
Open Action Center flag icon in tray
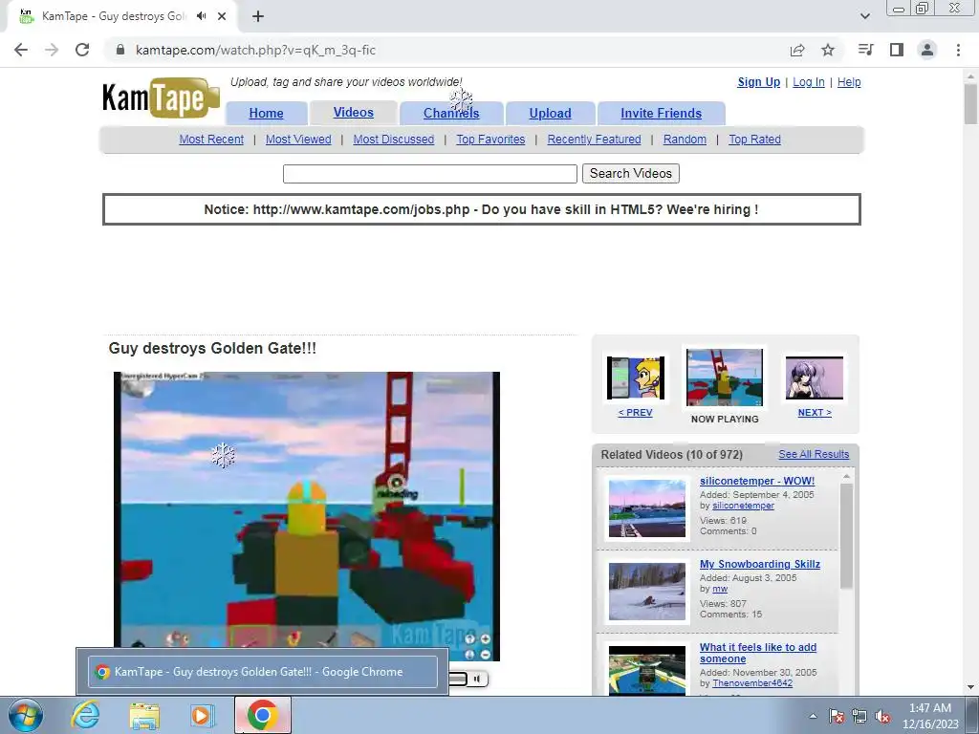(837, 716)
